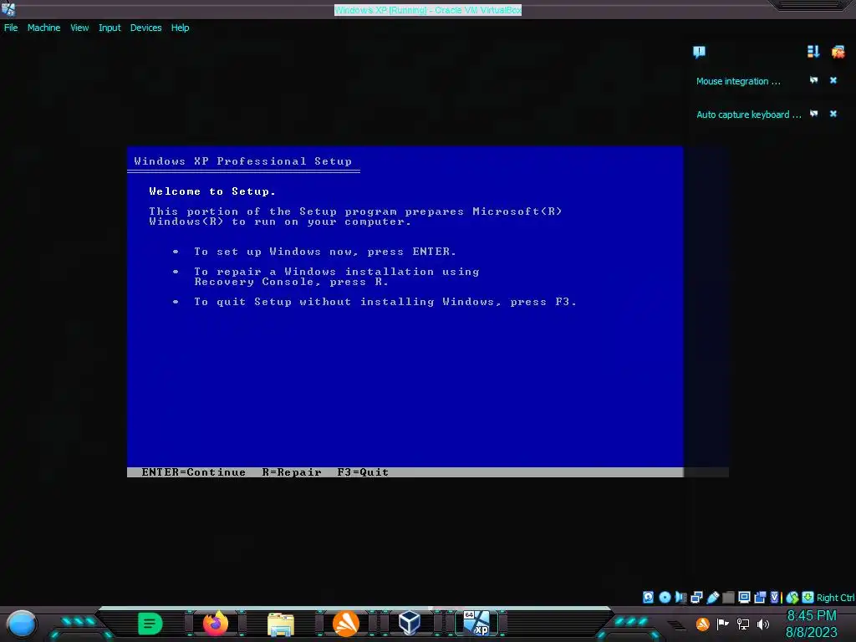Click inside the Windows XP Setup screen

pos(405,311)
